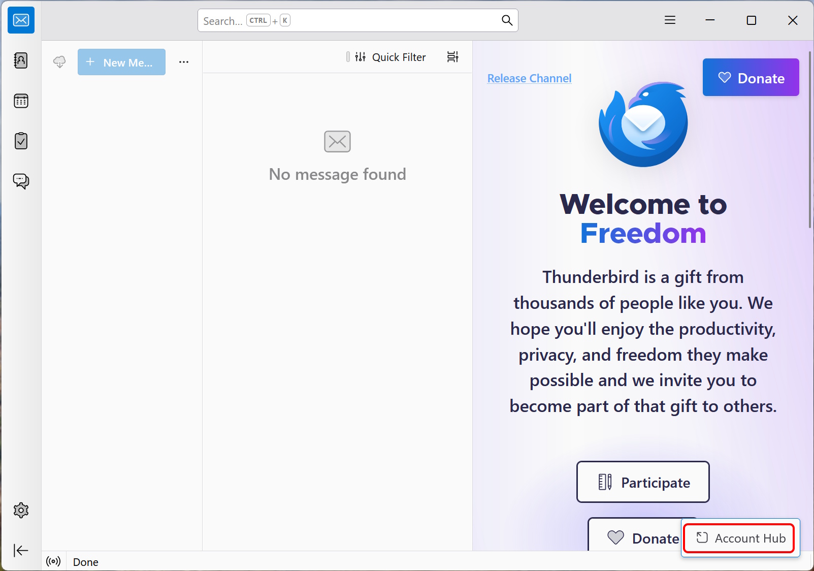Viewport: 814px width, 571px height.
Task: Toggle the Quick Filter bar
Action: tap(390, 57)
